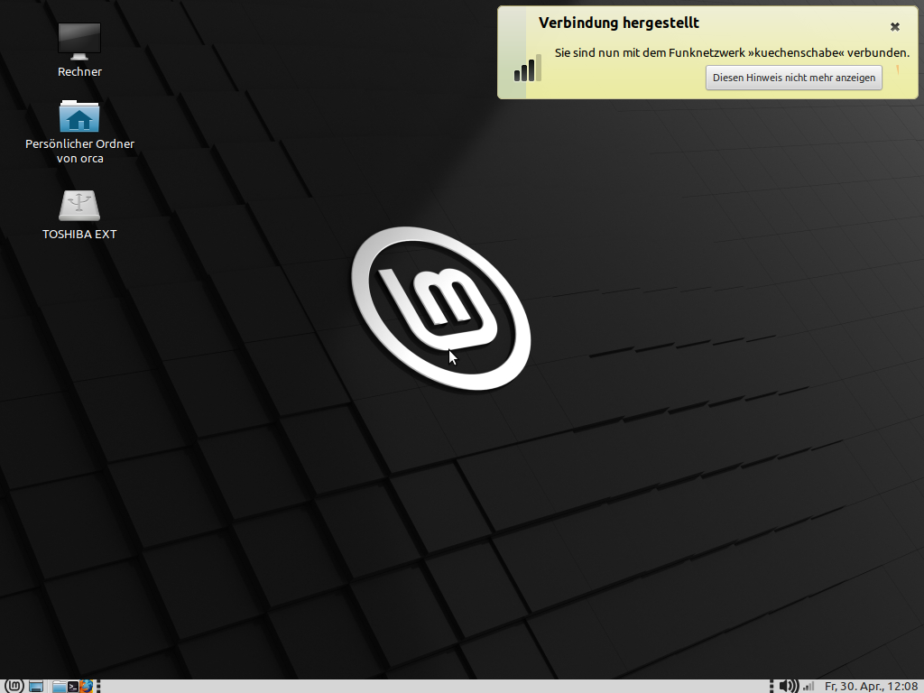The image size is (924, 693).
Task: Click the Verbindung hergestellt notification title
Action: [619, 23]
